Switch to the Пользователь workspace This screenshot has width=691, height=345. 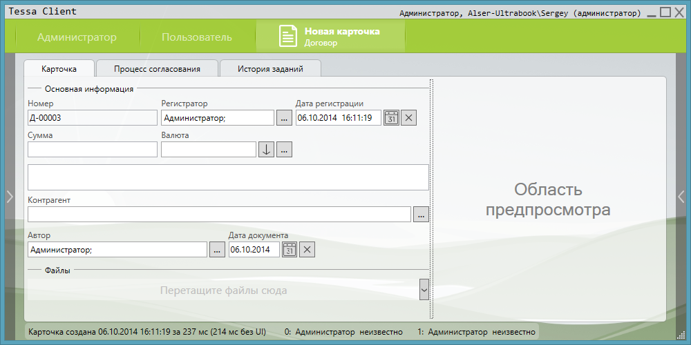[x=197, y=37]
